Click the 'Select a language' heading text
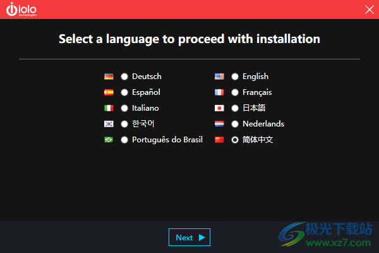This screenshot has width=379, height=253. (x=189, y=39)
